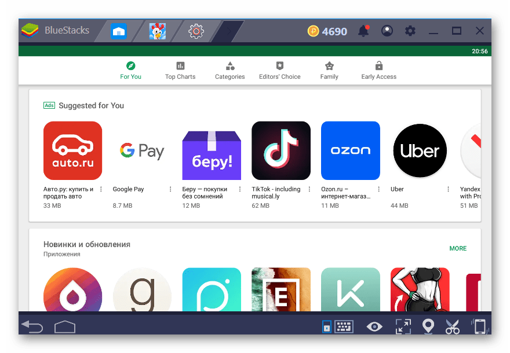Open options menu for Google Pay

170,189
